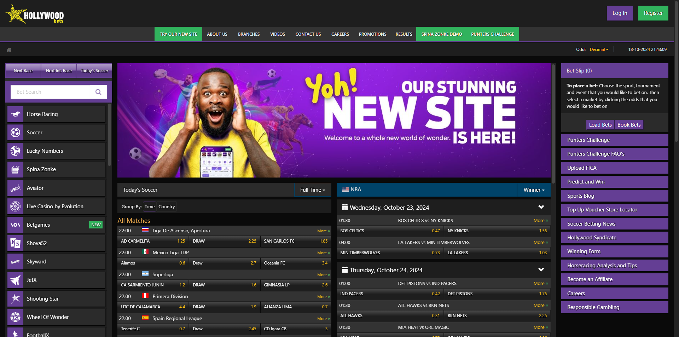679x337 pixels.
Task: Open the NBA Winner market dropdown
Action: click(x=534, y=190)
